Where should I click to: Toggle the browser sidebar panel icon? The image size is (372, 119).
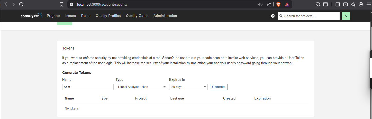click(x=338, y=4)
